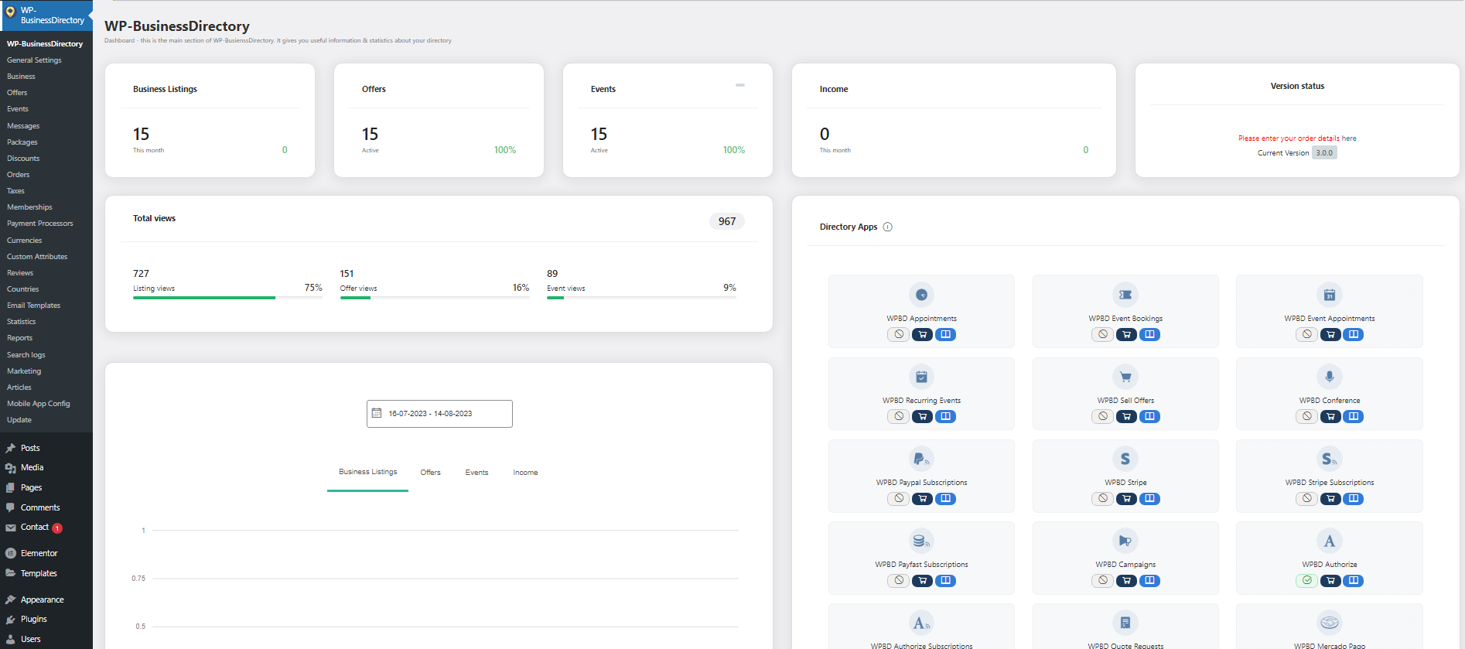Screen dimensions: 1465x649
Task: Open the date range picker 16-07-2023 - 14-08-2023
Action: [x=439, y=414]
